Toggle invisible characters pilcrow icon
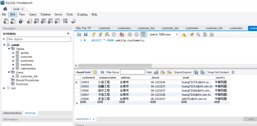The image size is (257, 126). pyautogui.click(x=205, y=34)
